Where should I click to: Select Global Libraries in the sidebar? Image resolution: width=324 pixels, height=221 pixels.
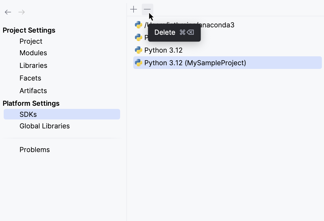click(x=45, y=126)
